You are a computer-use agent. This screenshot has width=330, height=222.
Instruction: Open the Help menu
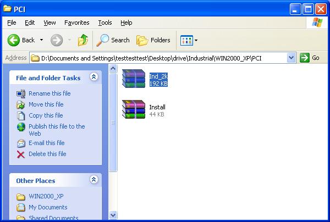click(x=127, y=23)
